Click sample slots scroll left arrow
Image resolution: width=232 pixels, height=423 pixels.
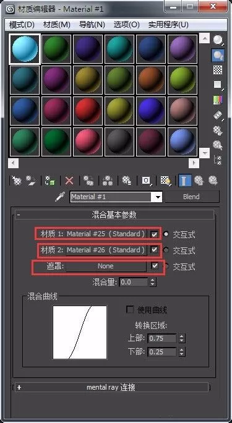click(14, 163)
